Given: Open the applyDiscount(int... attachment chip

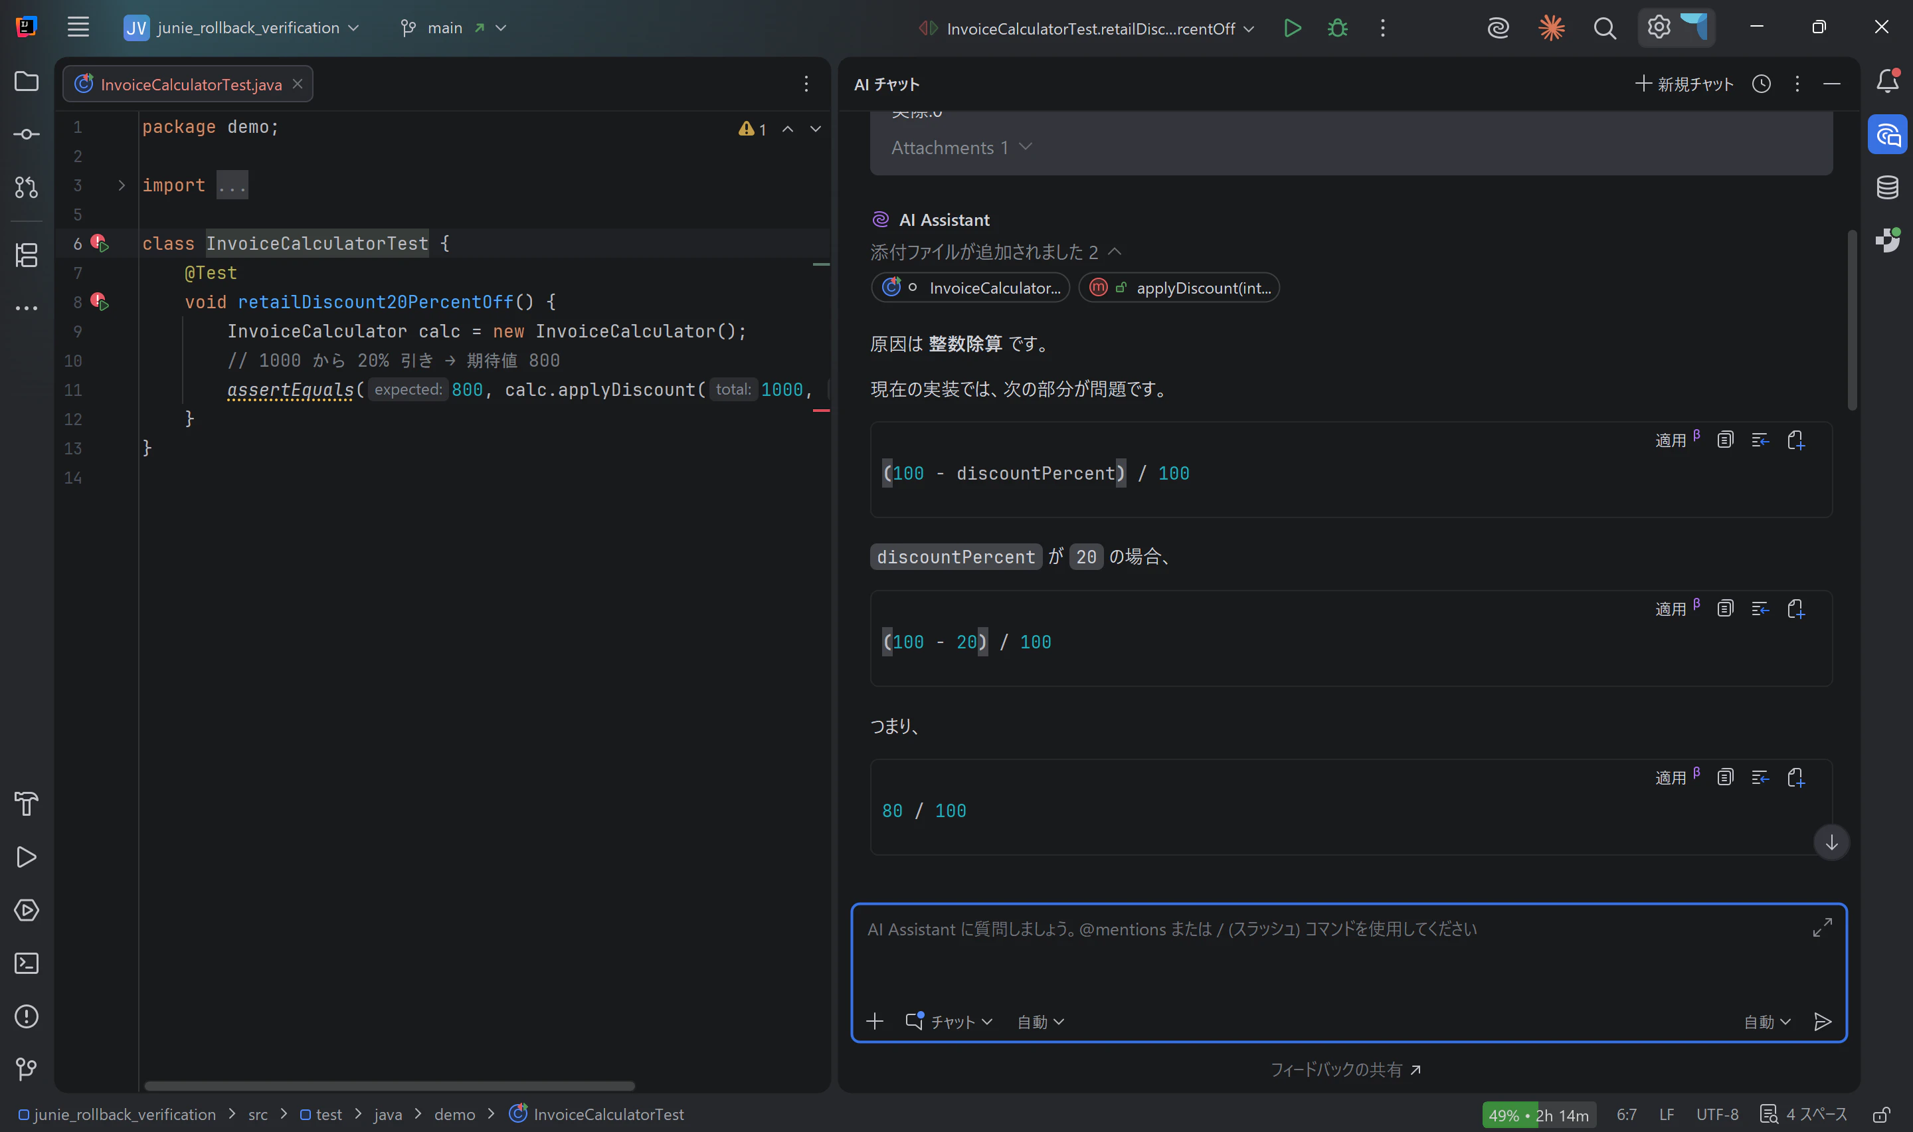Looking at the screenshot, I should [x=1179, y=288].
